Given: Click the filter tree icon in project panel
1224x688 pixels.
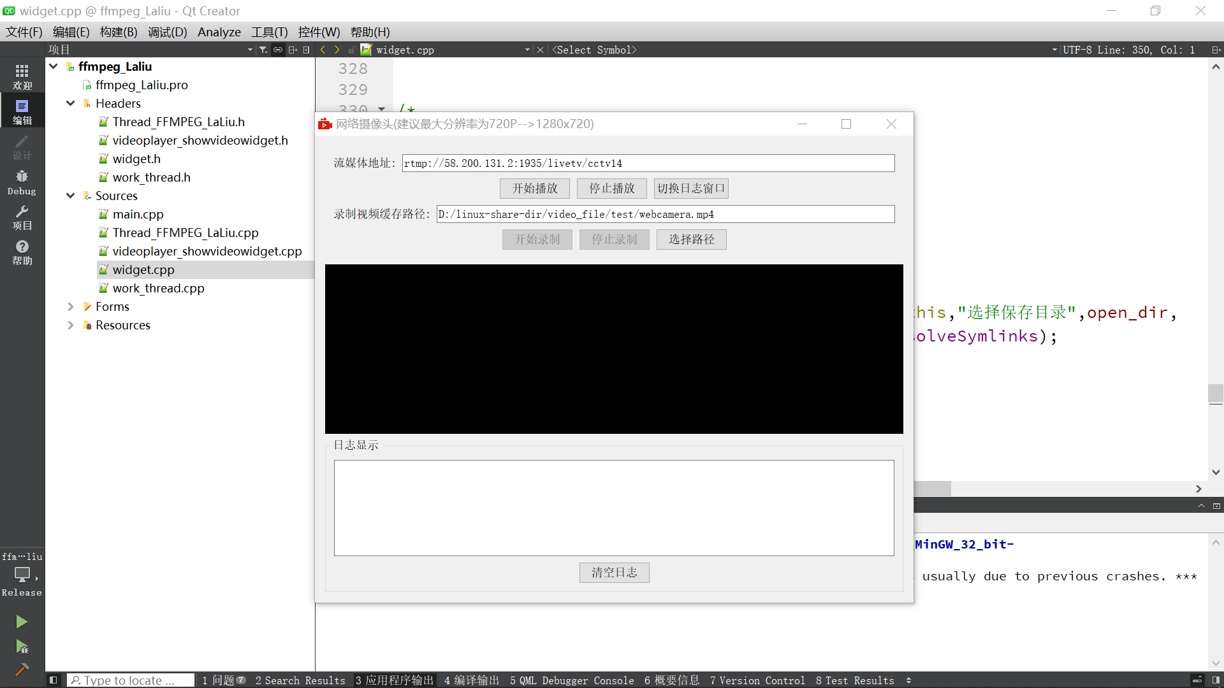Looking at the screenshot, I should pyautogui.click(x=263, y=50).
